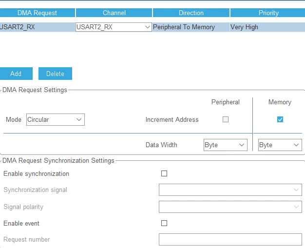
Task: Open the Channel dropdown showing USART2_RX
Action: [x=114, y=27]
